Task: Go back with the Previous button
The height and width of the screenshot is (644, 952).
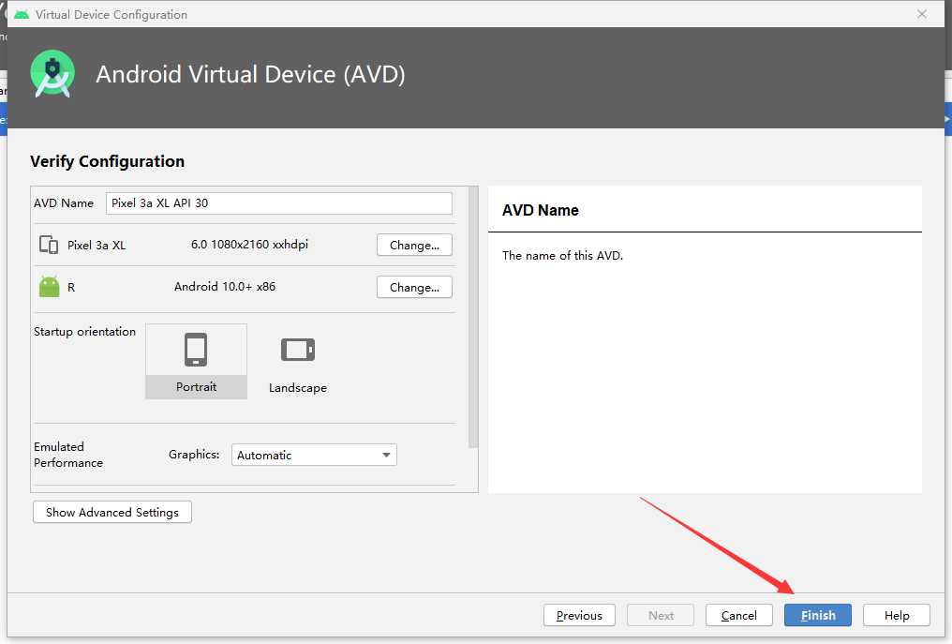Action: tap(579, 615)
